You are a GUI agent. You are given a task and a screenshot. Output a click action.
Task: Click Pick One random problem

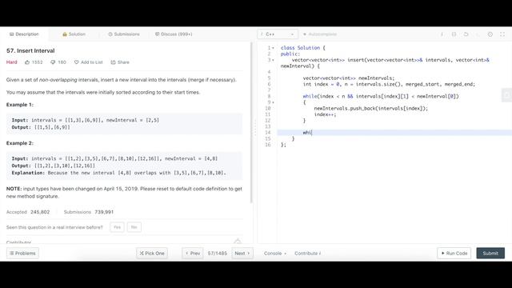tap(152, 253)
